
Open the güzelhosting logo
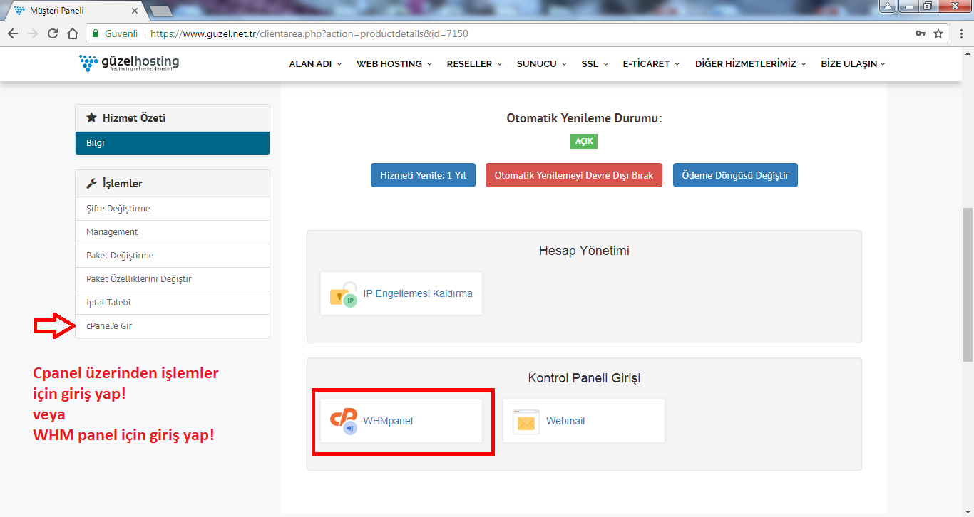[129, 63]
